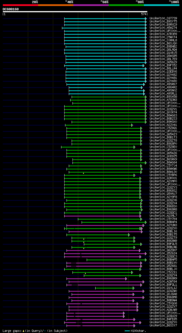Select the UniRef100_A7R3P8 label
Image resolution: width=182 pixels, height=333 pixels.
coord(163,34)
